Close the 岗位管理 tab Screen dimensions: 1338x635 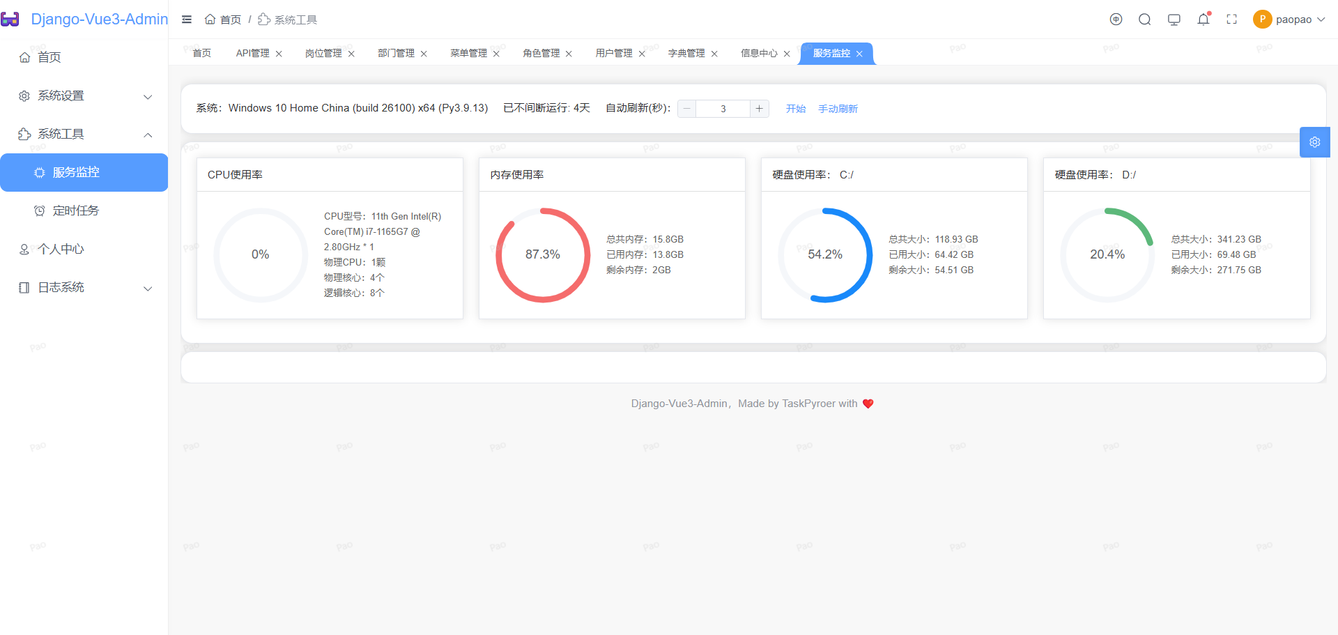pos(351,54)
